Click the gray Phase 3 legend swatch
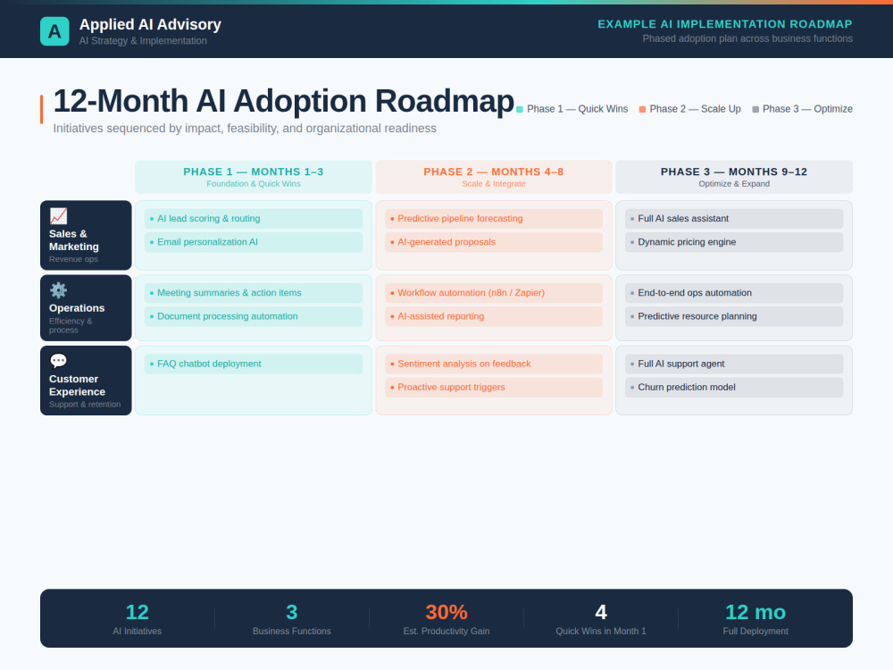Screen dimensions: 893x670 pyautogui.click(x=755, y=109)
